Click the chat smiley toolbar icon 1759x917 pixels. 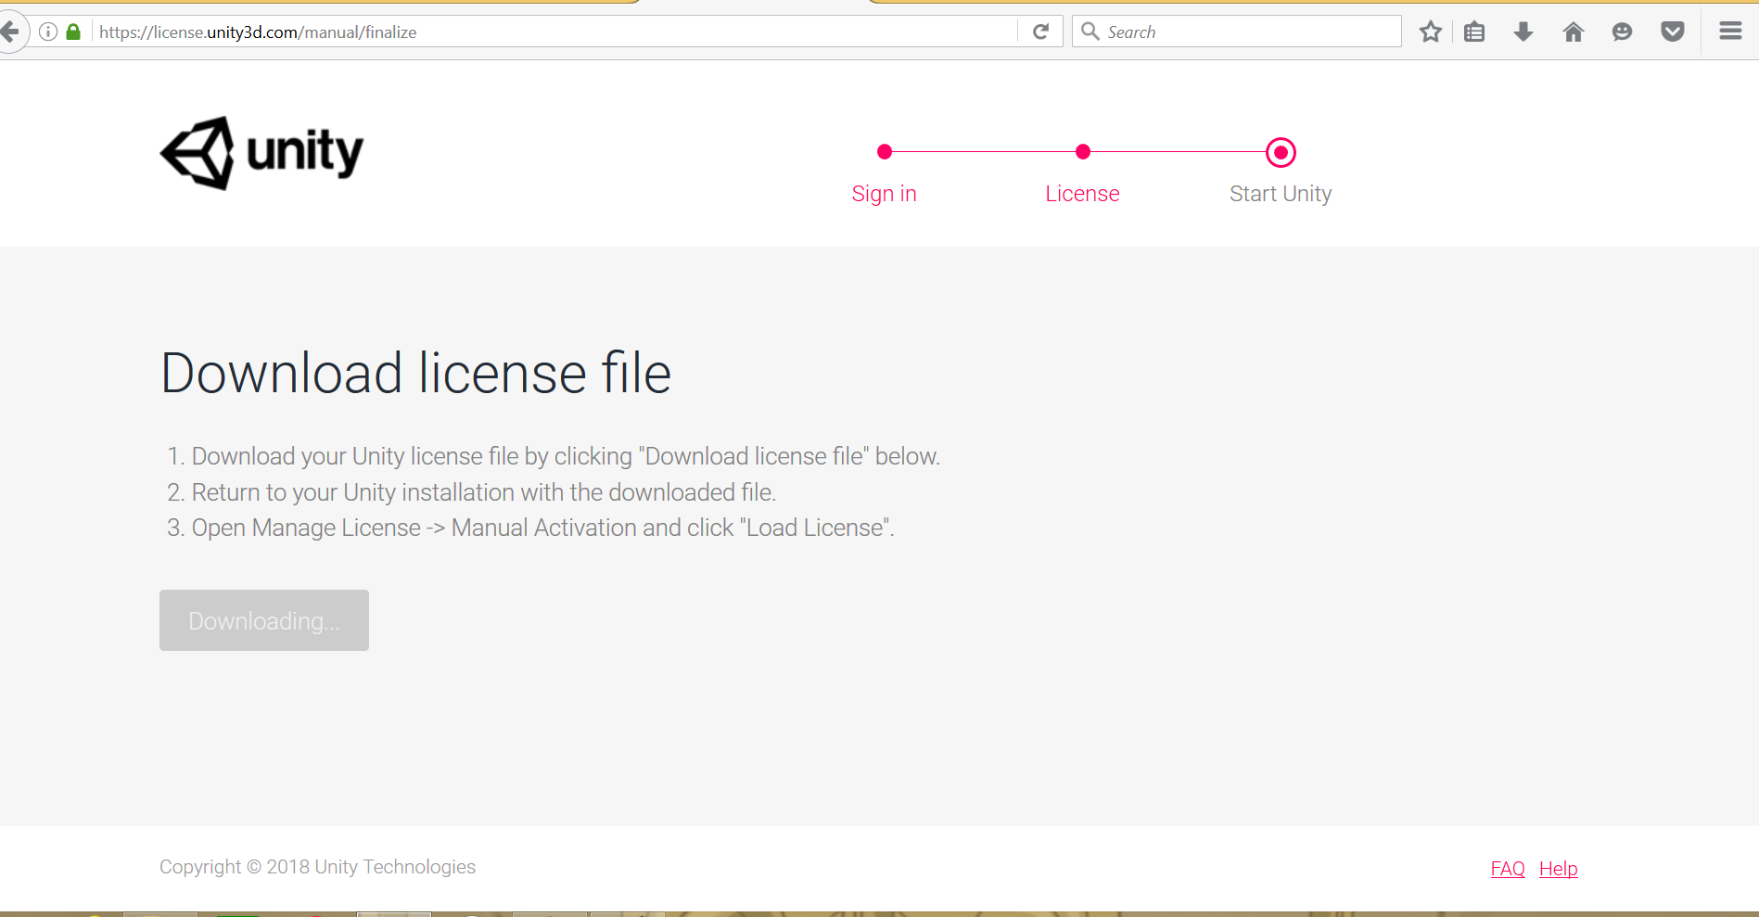coord(1622,32)
